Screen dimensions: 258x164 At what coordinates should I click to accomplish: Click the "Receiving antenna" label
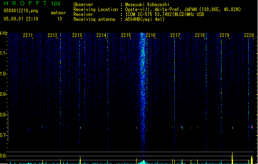[x=94, y=19]
